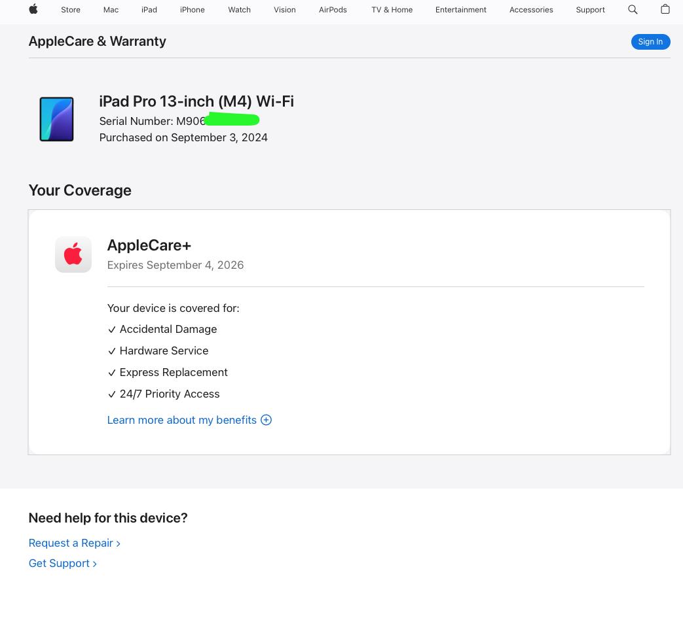Click the Apple logo in the navigation bar
The image size is (683, 618).
33,9
